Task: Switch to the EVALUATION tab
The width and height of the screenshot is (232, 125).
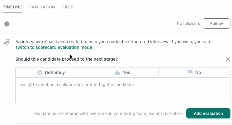Action: [x=42, y=7]
